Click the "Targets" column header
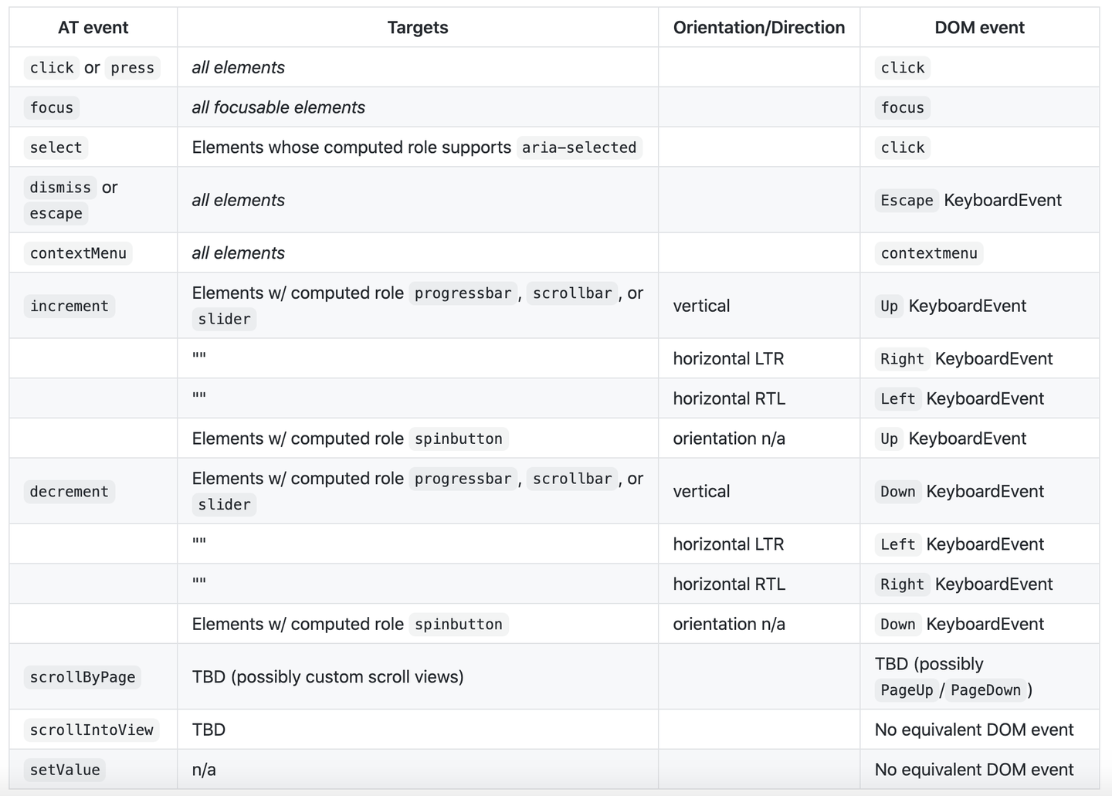The height and width of the screenshot is (796, 1112). (x=417, y=28)
